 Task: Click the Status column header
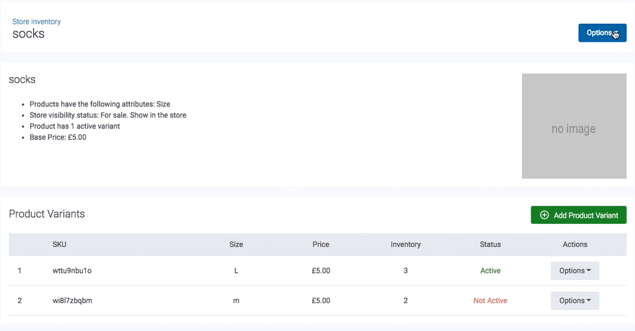[x=490, y=244]
